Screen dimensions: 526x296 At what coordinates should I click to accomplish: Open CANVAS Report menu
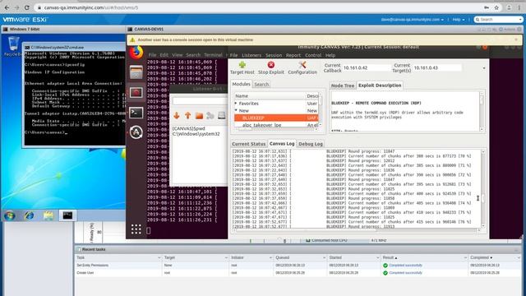tap(293, 55)
